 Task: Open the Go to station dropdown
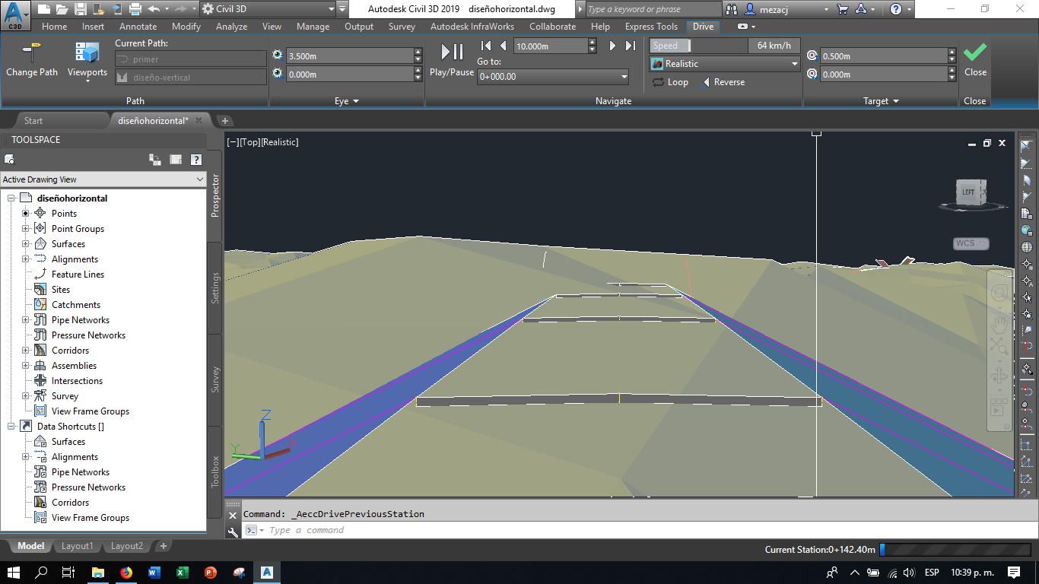(624, 76)
